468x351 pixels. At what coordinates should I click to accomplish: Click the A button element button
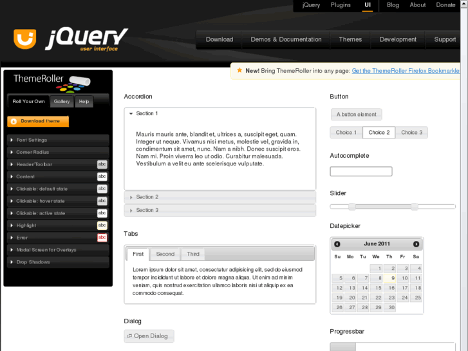click(x=357, y=115)
